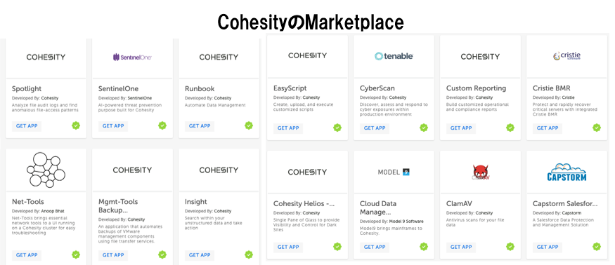Click the Capstorm cloud logo

pyautogui.click(x=567, y=172)
